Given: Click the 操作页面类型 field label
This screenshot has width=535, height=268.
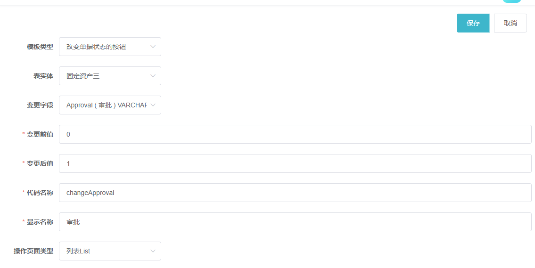Looking at the screenshot, I should click(33, 251).
